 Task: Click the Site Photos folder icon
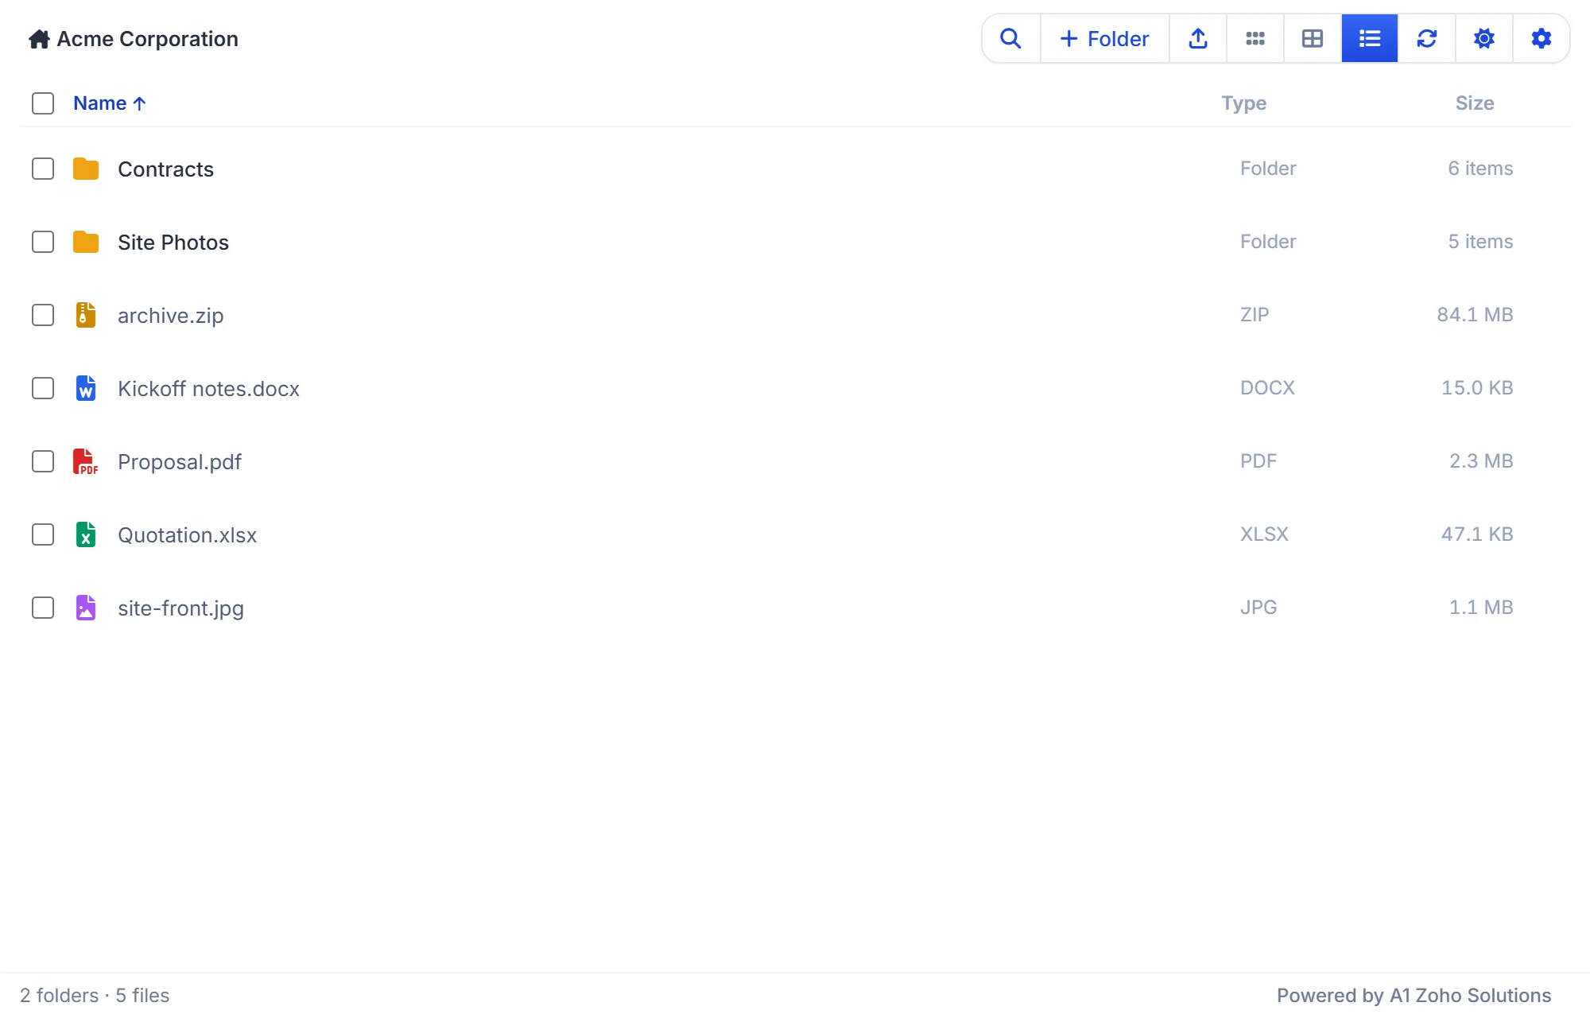tap(86, 242)
